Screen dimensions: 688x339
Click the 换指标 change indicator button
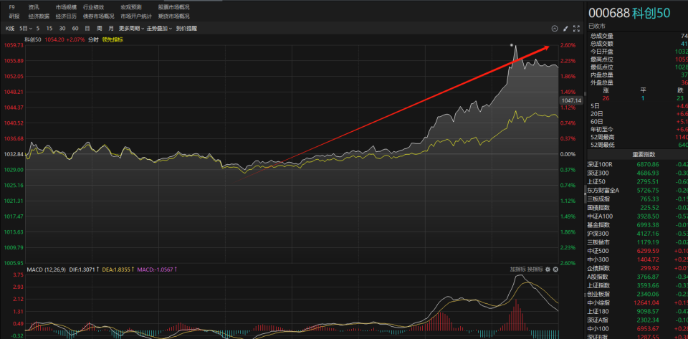[x=535, y=269]
